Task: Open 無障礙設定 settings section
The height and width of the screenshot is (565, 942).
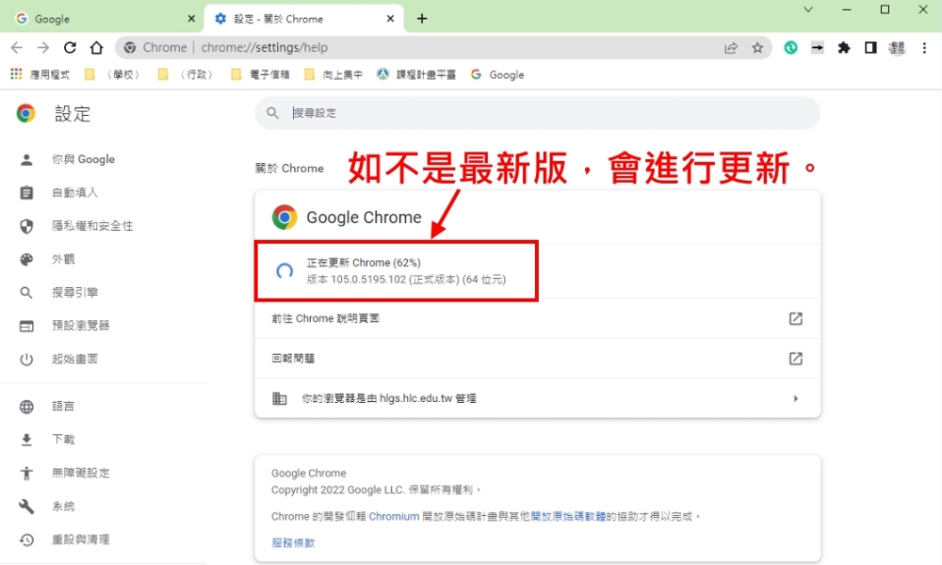Action: click(x=81, y=474)
